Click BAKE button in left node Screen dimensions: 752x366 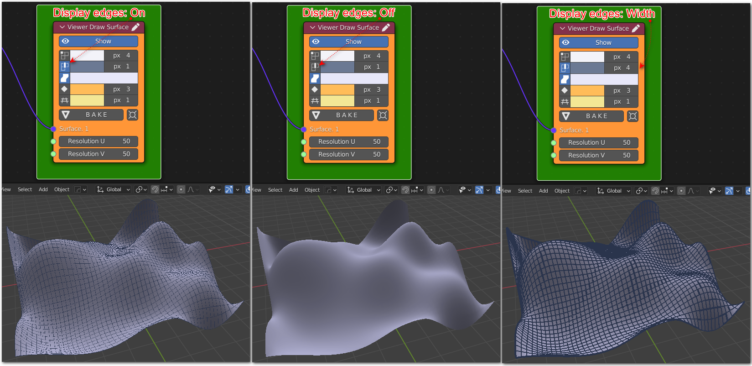click(x=92, y=115)
